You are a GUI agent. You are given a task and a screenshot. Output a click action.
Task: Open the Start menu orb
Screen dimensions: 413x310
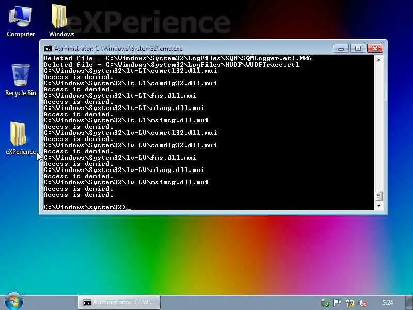click(14, 301)
